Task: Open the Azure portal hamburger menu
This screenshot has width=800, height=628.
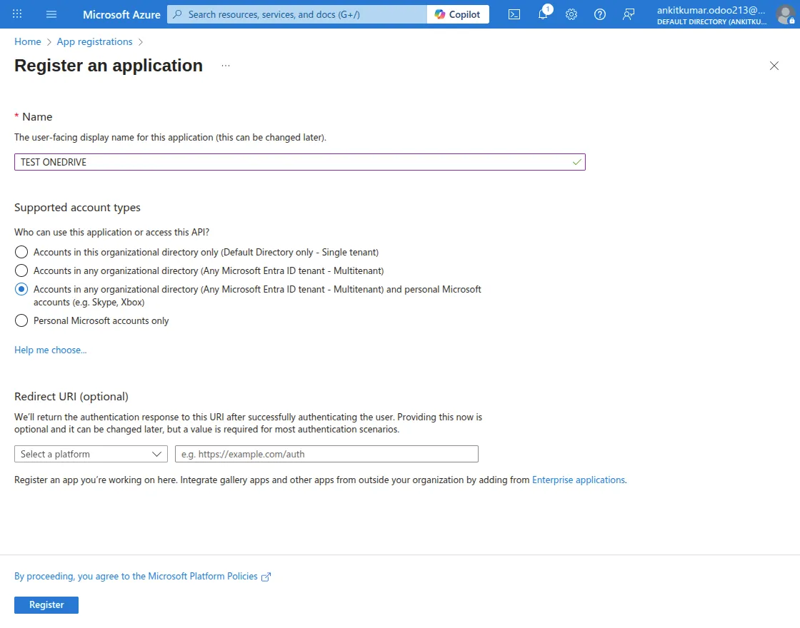Action: tap(51, 14)
